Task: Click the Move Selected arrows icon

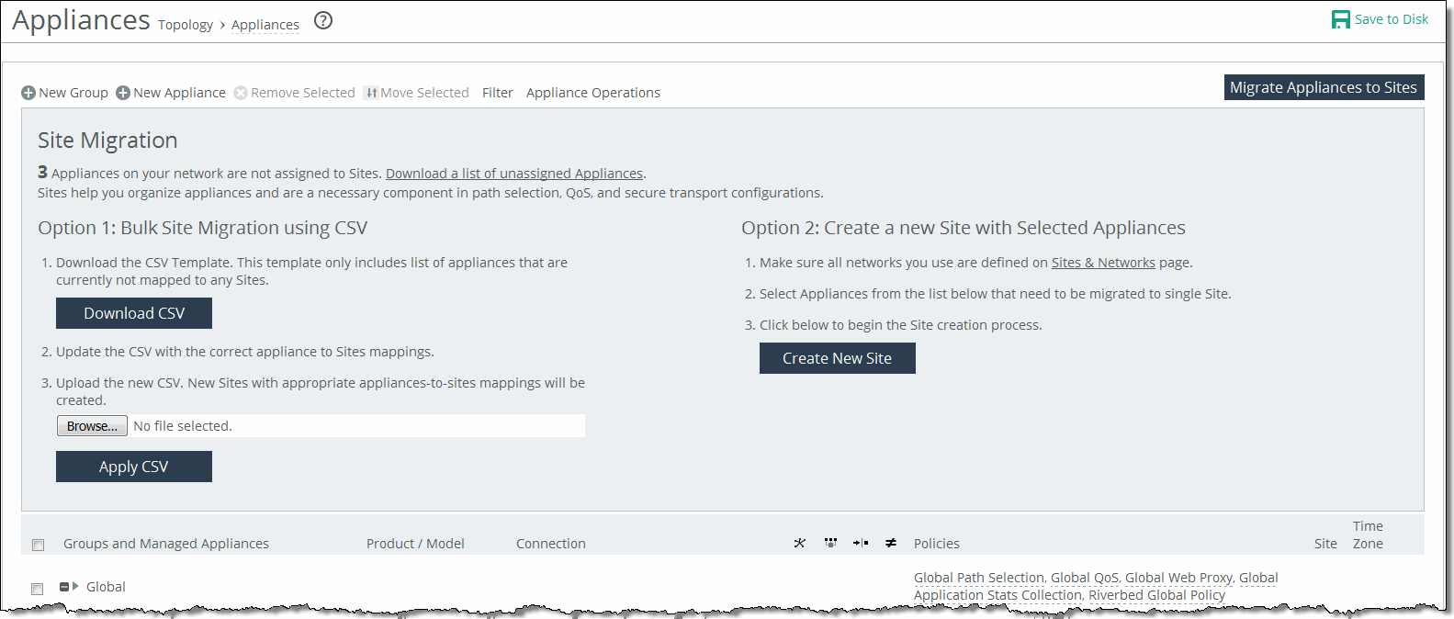Action: point(371,93)
